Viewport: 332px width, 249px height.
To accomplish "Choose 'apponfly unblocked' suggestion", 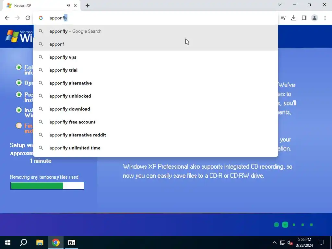I will 156,96.
